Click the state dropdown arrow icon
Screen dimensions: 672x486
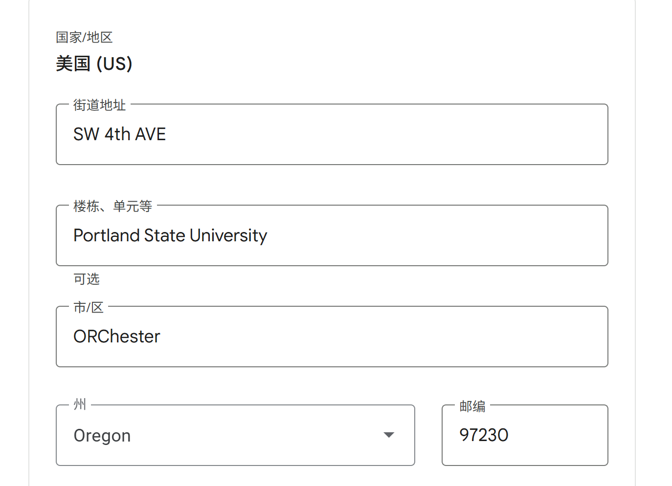389,435
